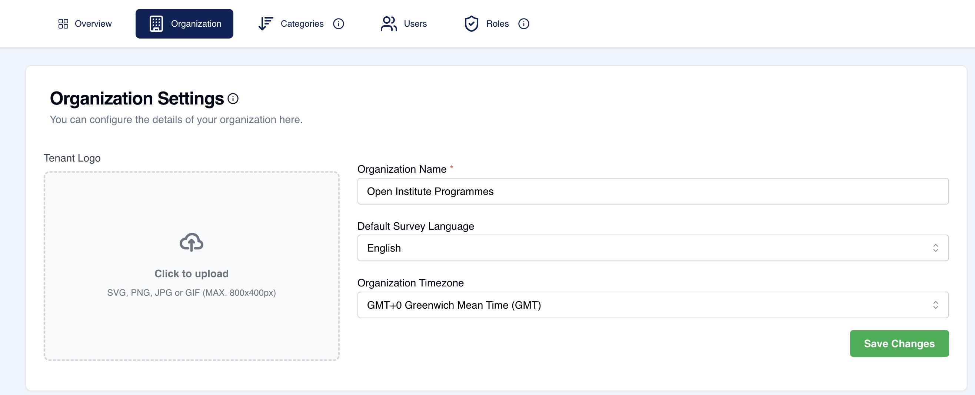Screen dimensions: 975x395
Task: Click the 'Click to upload' text
Action: pyautogui.click(x=191, y=273)
